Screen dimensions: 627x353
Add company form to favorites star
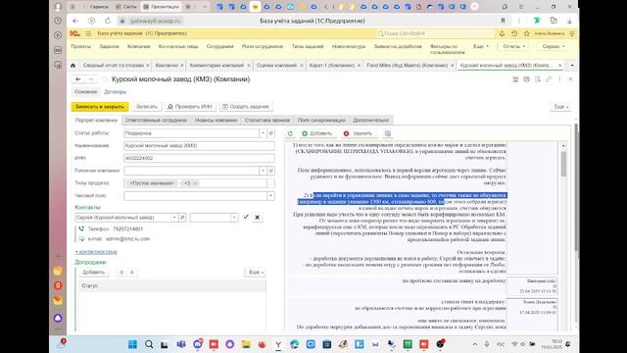(x=106, y=79)
